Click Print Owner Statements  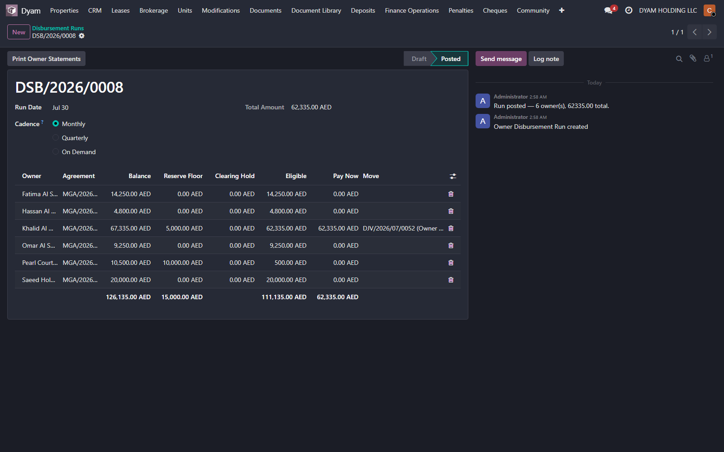[46, 59]
